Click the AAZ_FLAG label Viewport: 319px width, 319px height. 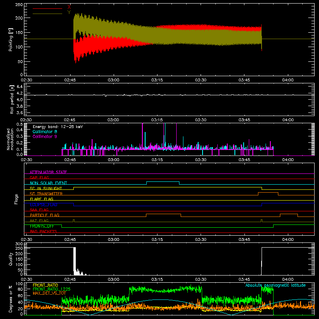pos(39,221)
